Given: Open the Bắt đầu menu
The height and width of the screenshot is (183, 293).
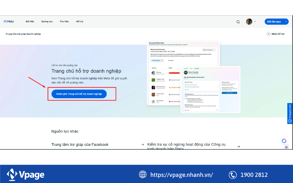Looking at the screenshot, I should (x=30, y=21).
